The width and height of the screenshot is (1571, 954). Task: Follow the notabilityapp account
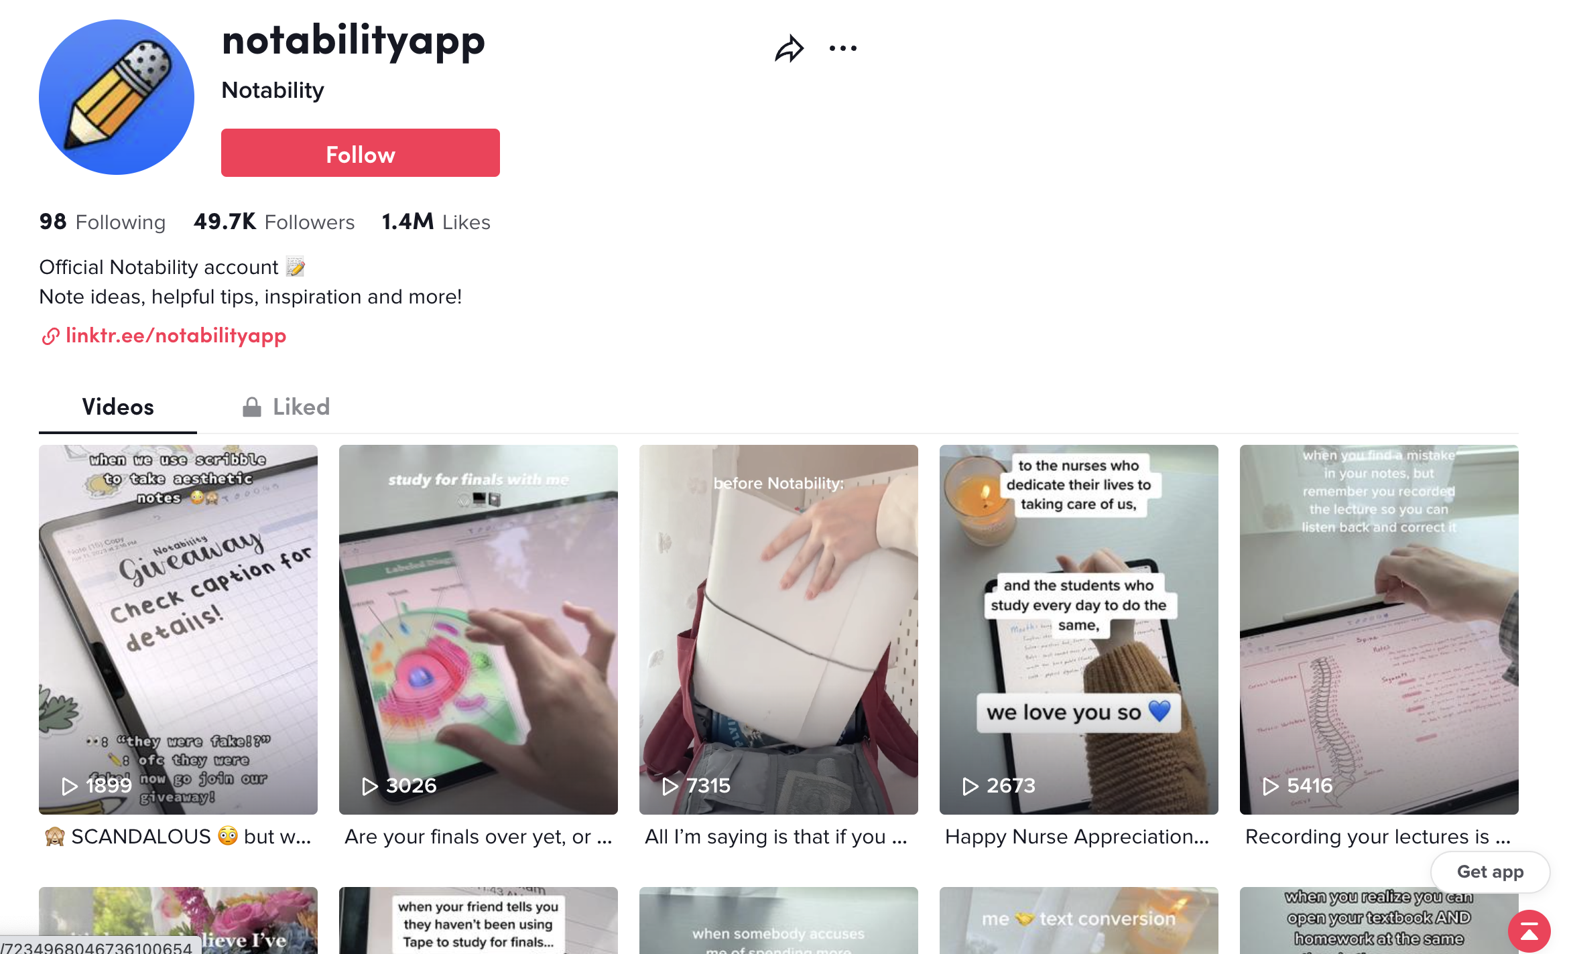pyautogui.click(x=361, y=153)
